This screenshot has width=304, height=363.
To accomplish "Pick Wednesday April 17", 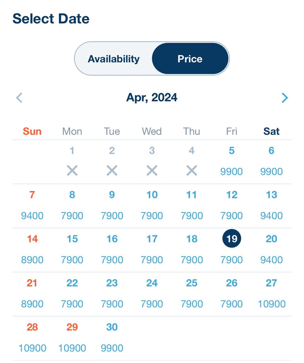I will pos(152,249).
